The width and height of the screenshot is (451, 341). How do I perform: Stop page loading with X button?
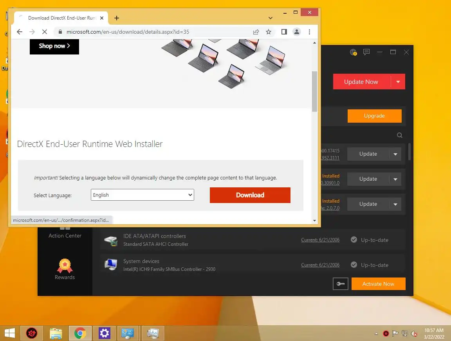pyautogui.click(x=45, y=32)
